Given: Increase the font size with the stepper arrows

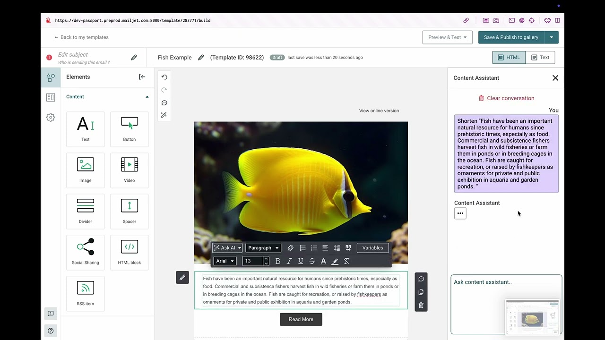Looking at the screenshot, I should [266, 259].
